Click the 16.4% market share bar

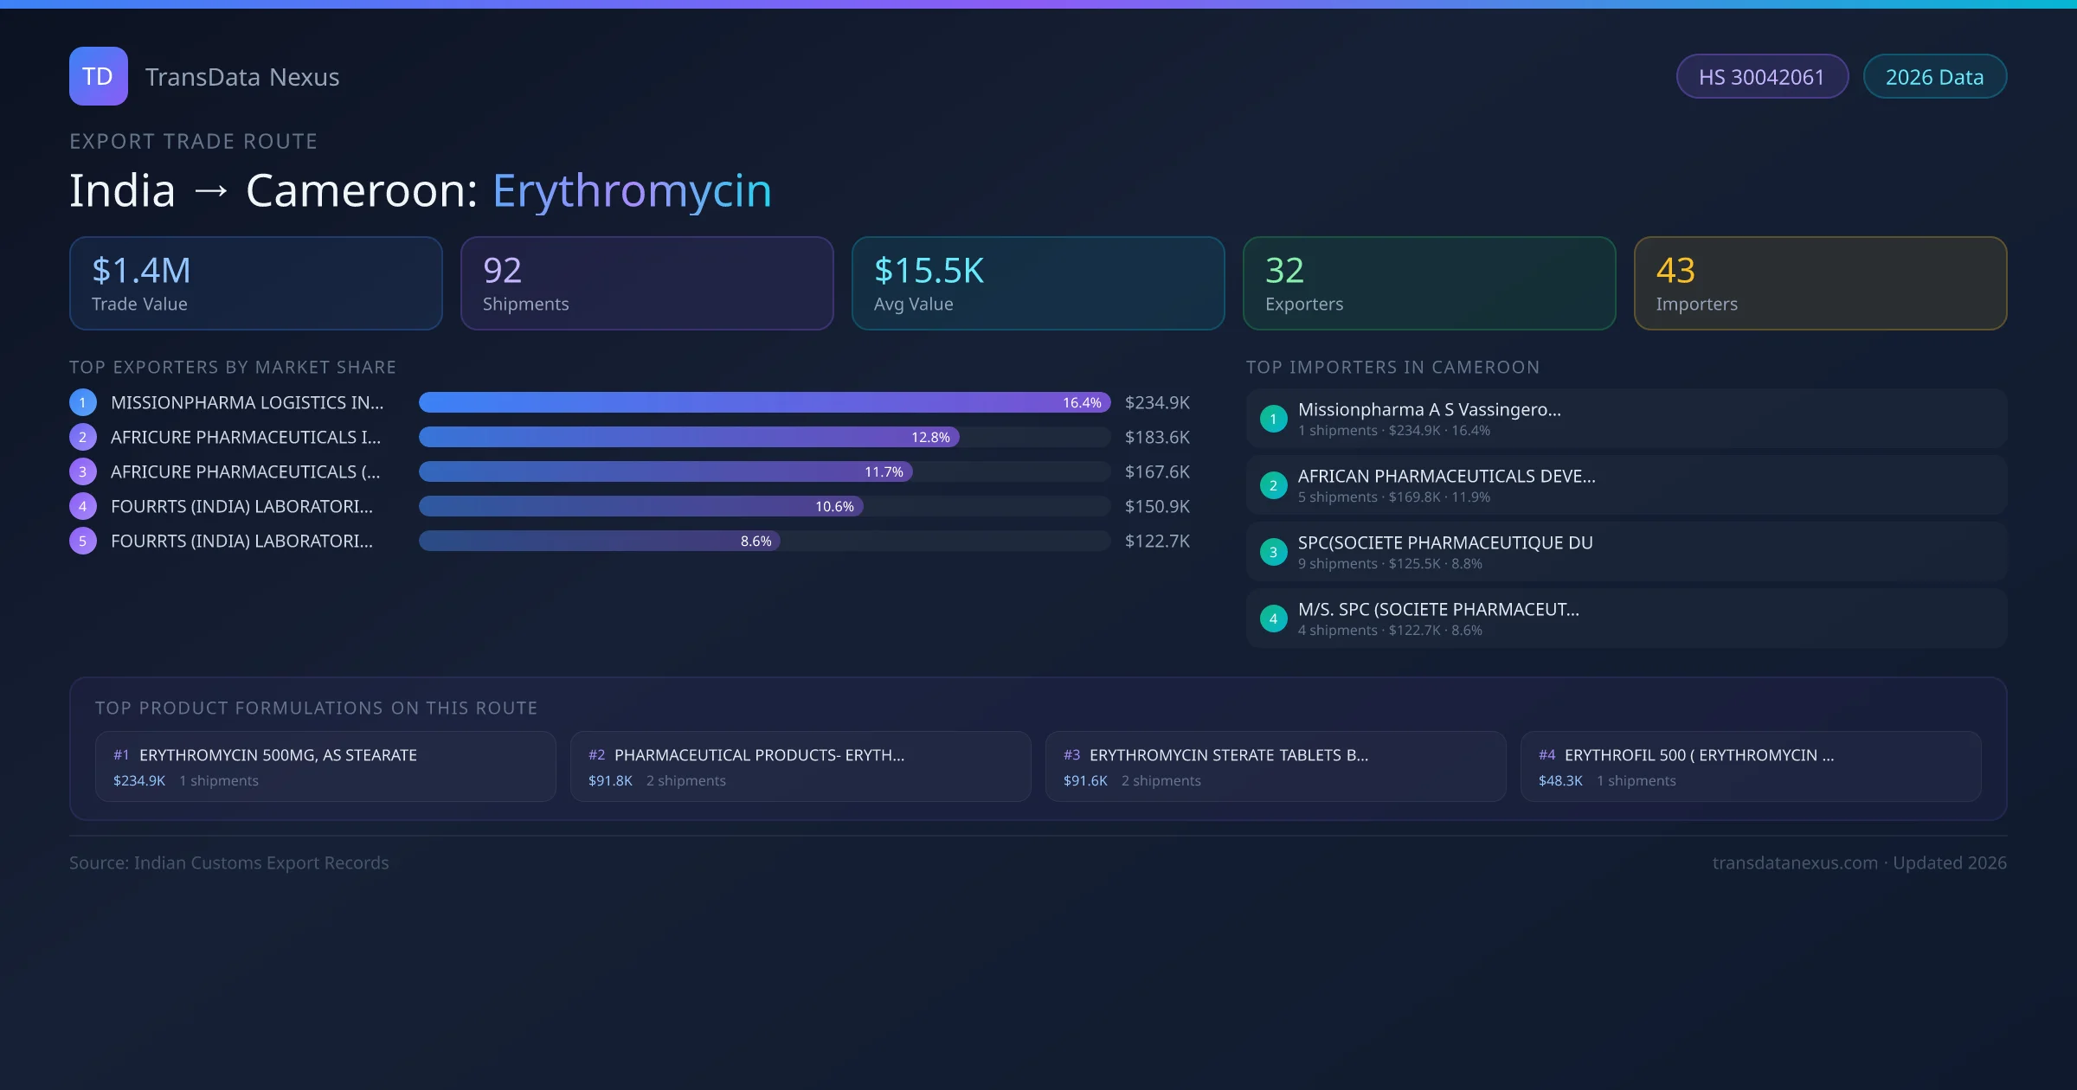tap(763, 402)
